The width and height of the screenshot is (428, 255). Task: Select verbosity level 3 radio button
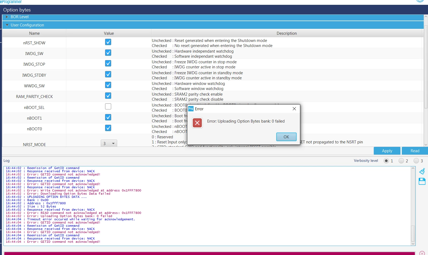(x=416, y=161)
